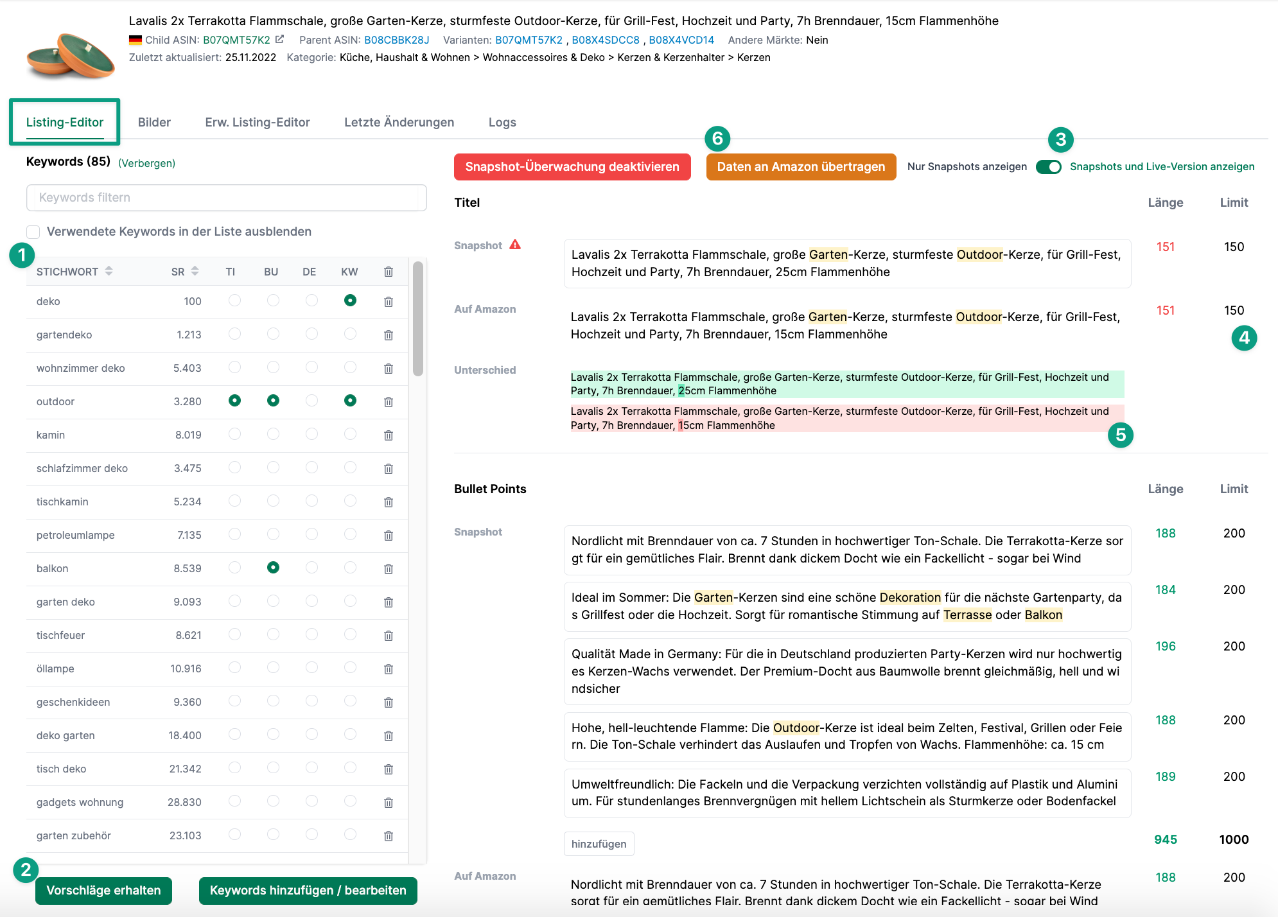1278x917 pixels.
Task: Click the Snapshot warning triangle icon
Action: pyautogui.click(x=515, y=245)
